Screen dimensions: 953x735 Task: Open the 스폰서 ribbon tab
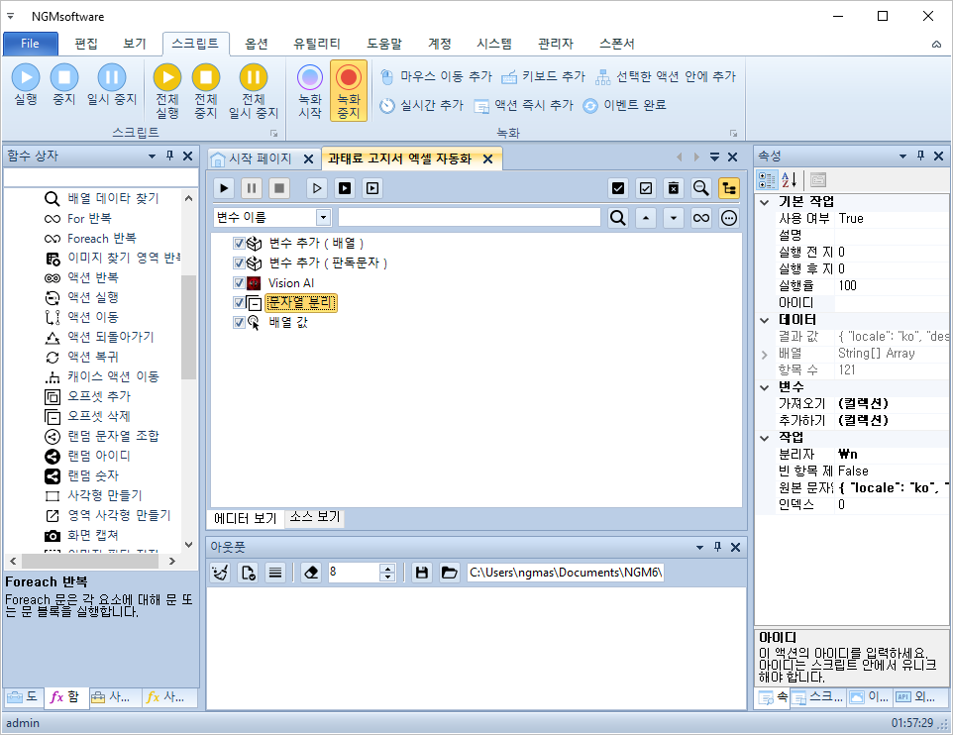pyautogui.click(x=616, y=44)
